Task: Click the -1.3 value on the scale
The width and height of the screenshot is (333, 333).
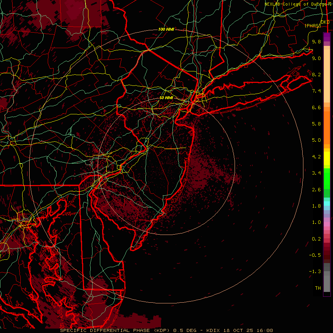Action: (315, 272)
